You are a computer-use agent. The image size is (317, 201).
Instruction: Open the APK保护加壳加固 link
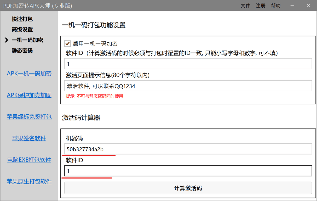coord(29,95)
